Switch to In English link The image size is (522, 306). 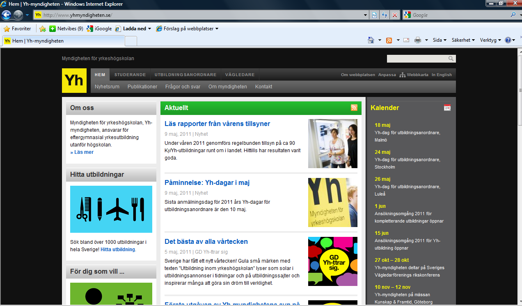coord(442,75)
